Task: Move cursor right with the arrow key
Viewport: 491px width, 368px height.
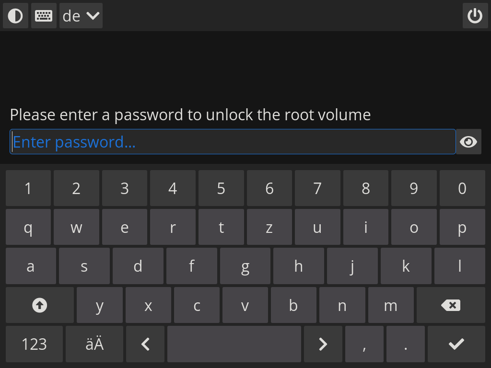Action: 323,344
